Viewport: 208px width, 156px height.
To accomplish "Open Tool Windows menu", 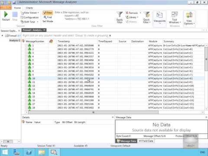I will pos(175,18).
